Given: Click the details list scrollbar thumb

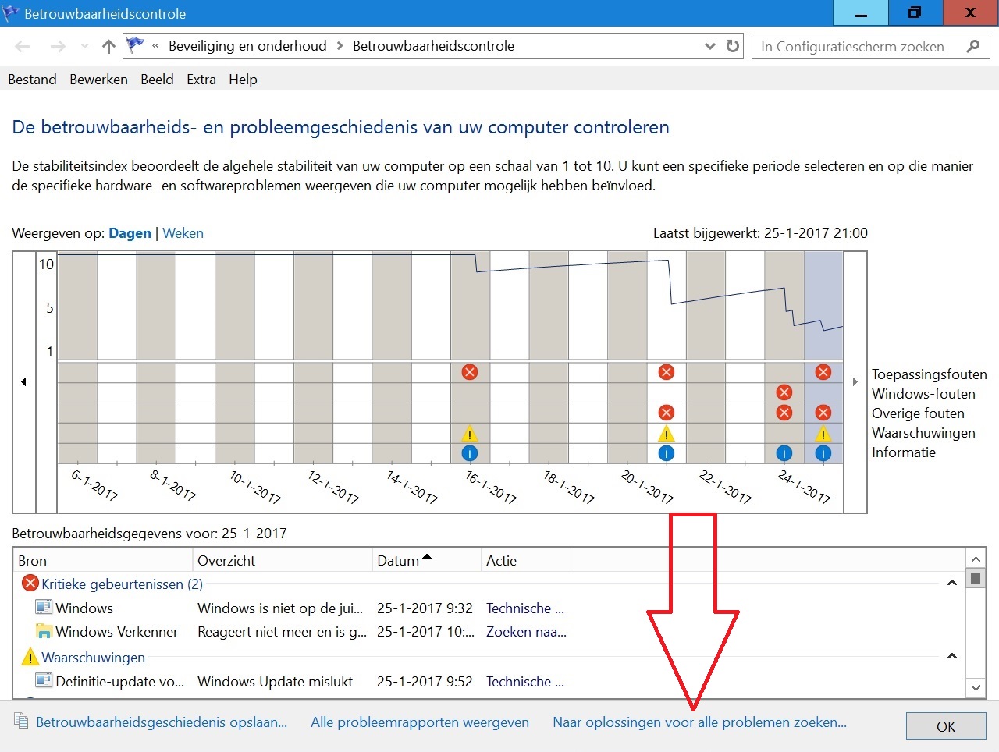Looking at the screenshot, I should 976,578.
